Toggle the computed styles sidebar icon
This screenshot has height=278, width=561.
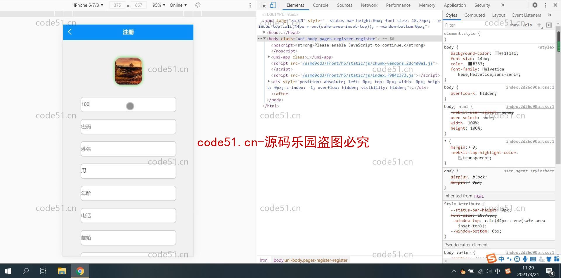click(x=549, y=25)
